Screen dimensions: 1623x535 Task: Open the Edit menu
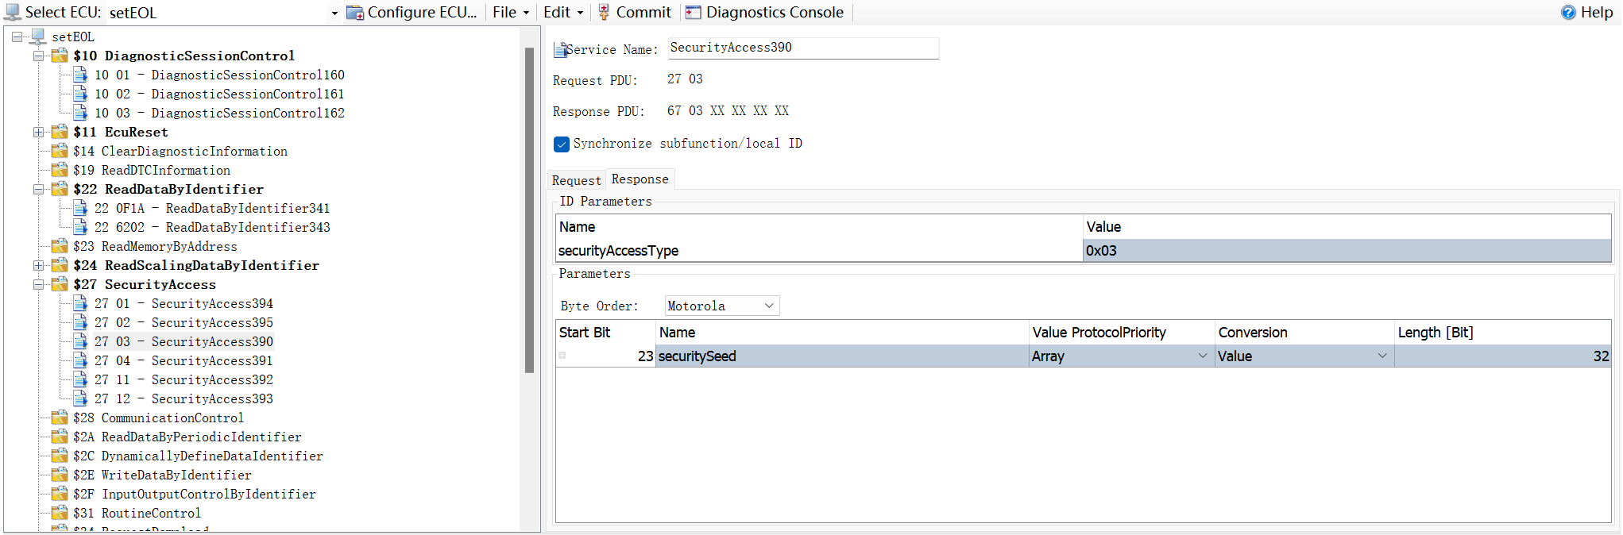(562, 13)
